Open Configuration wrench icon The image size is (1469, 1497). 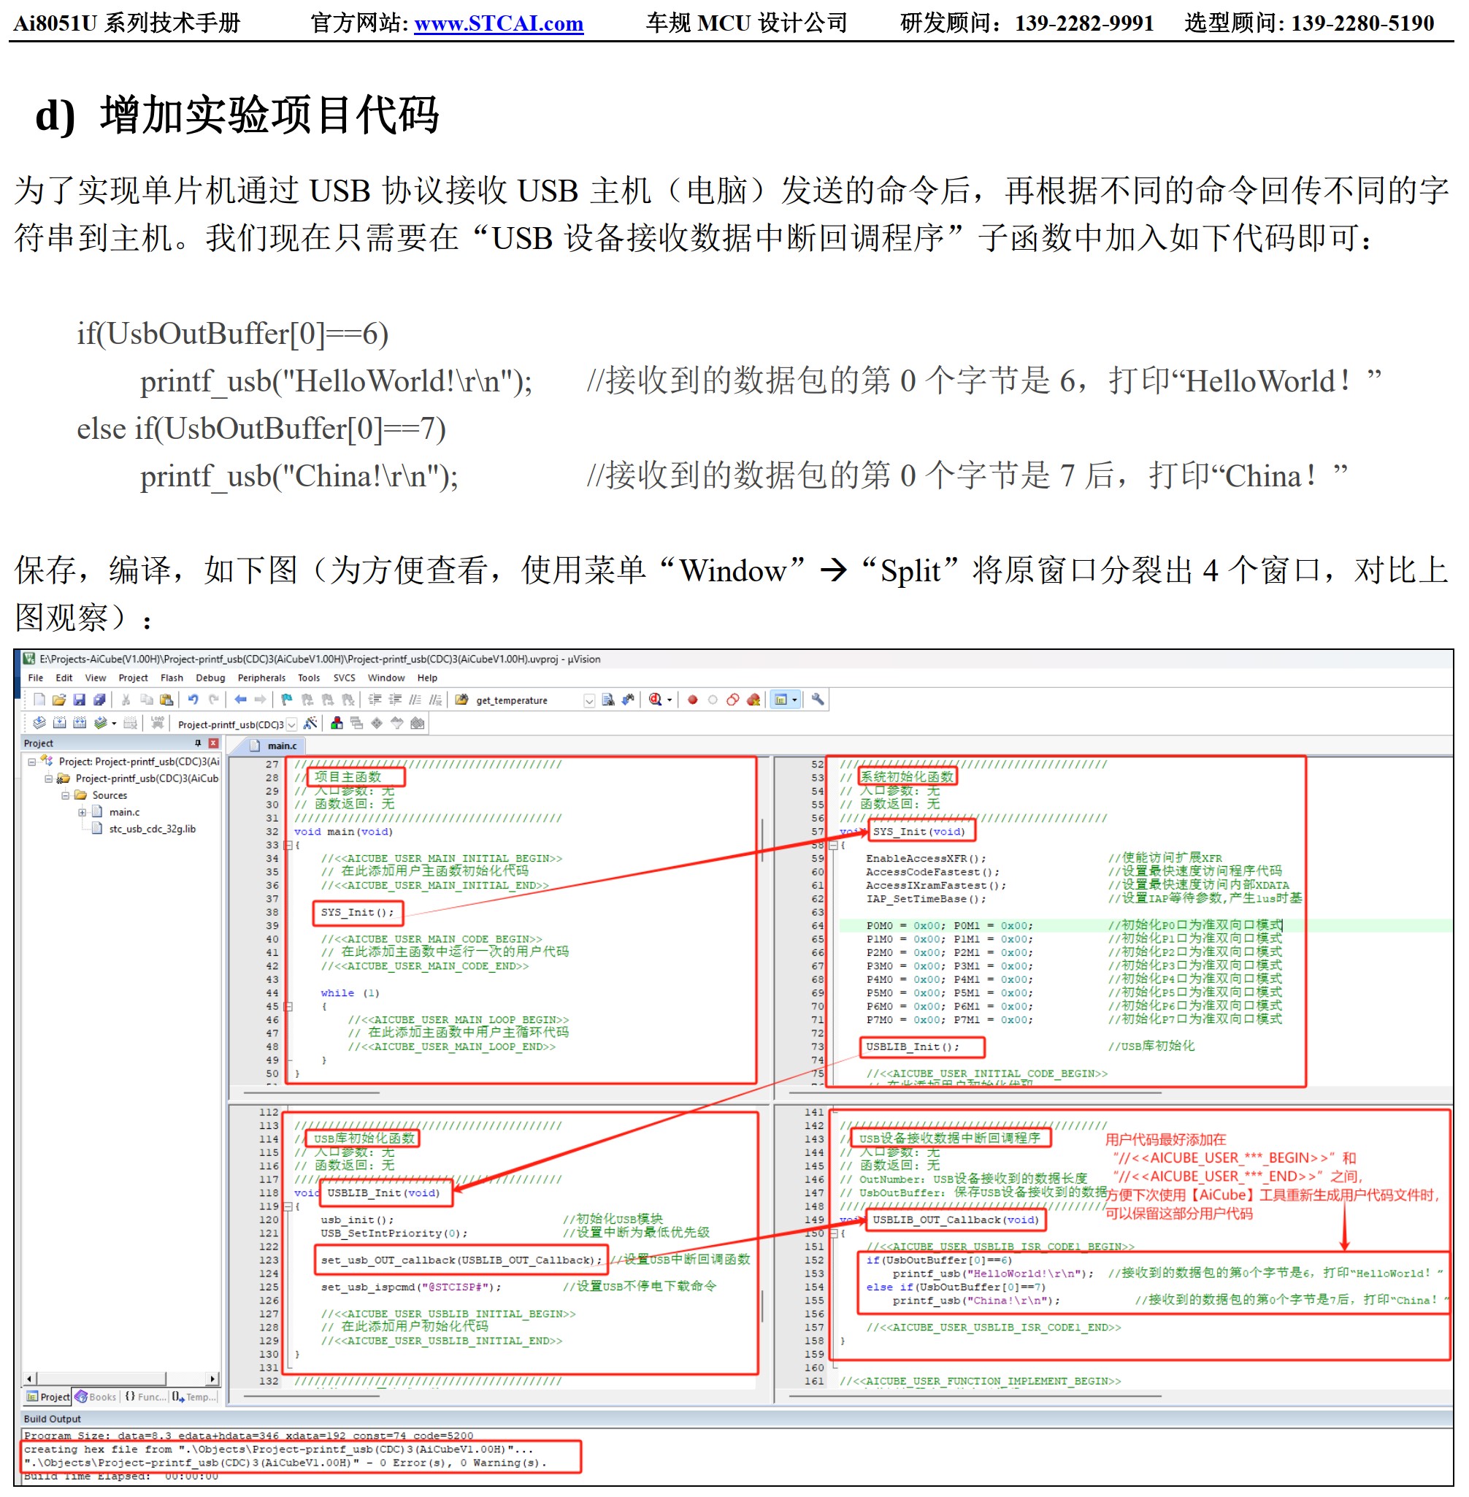click(818, 700)
